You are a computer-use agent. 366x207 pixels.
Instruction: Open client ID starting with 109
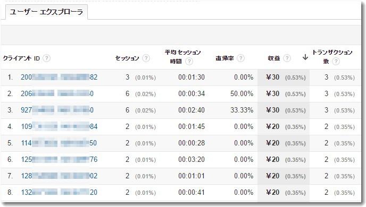click(59, 126)
